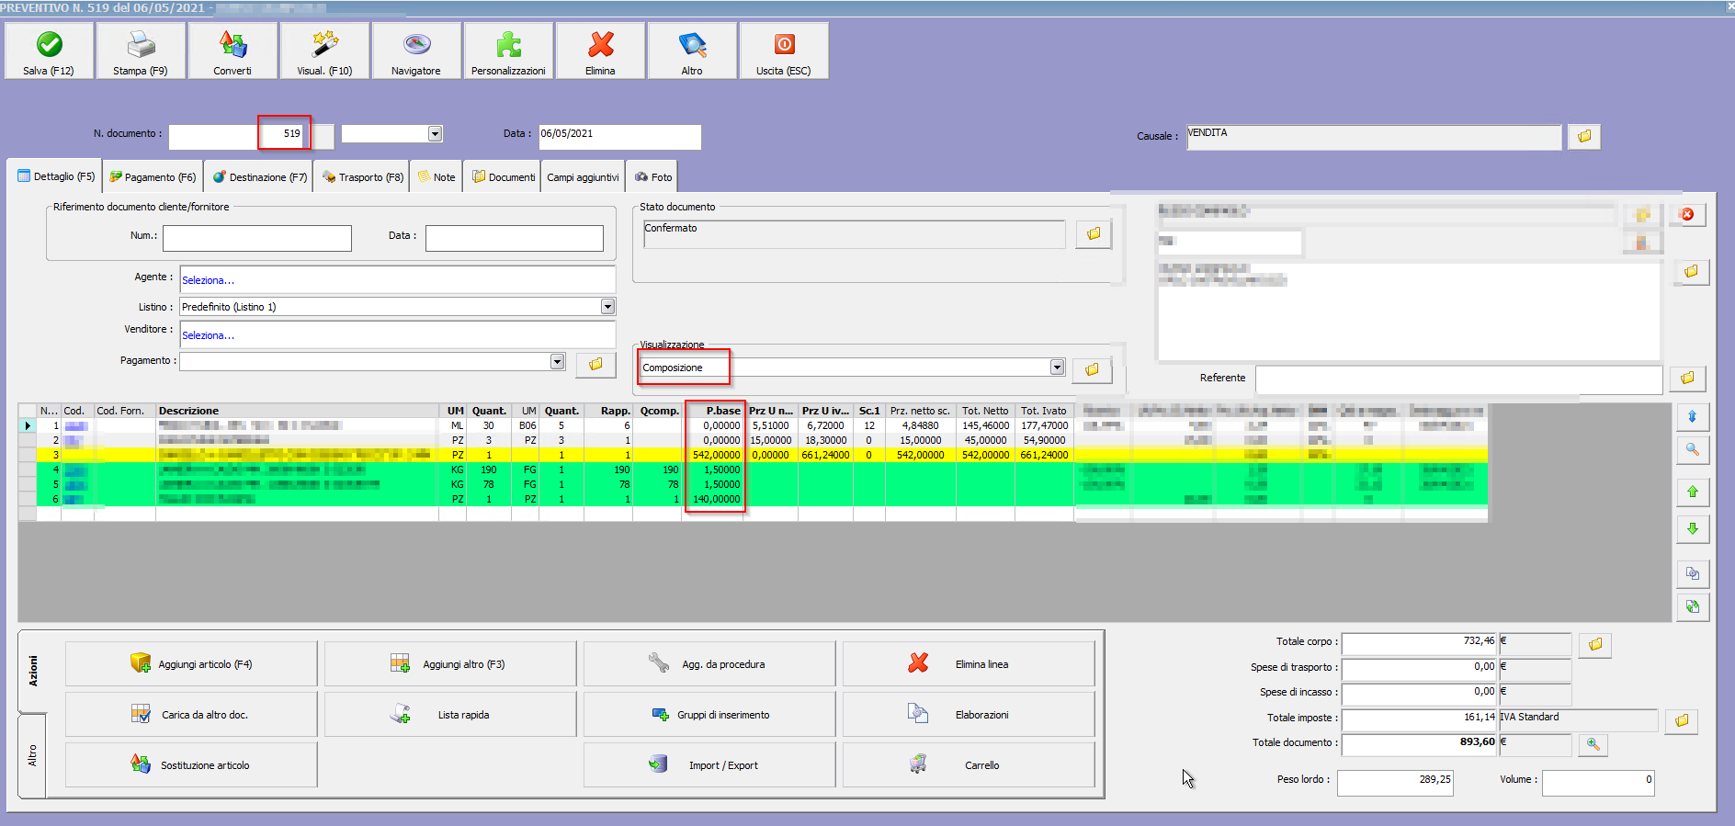Open the Navigatore
The width and height of the screenshot is (1735, 826).
416,51
